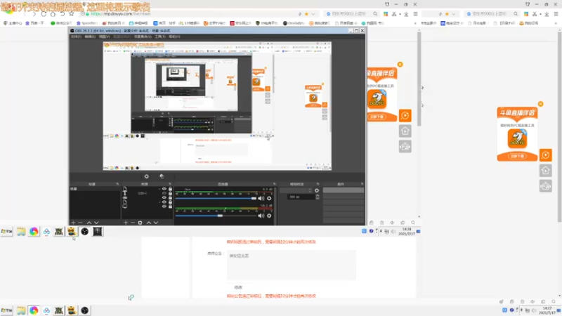Close the rightmost Douyu live companion promo card
The width and height of the screenshot is (562, 316).
click(540, 104)
